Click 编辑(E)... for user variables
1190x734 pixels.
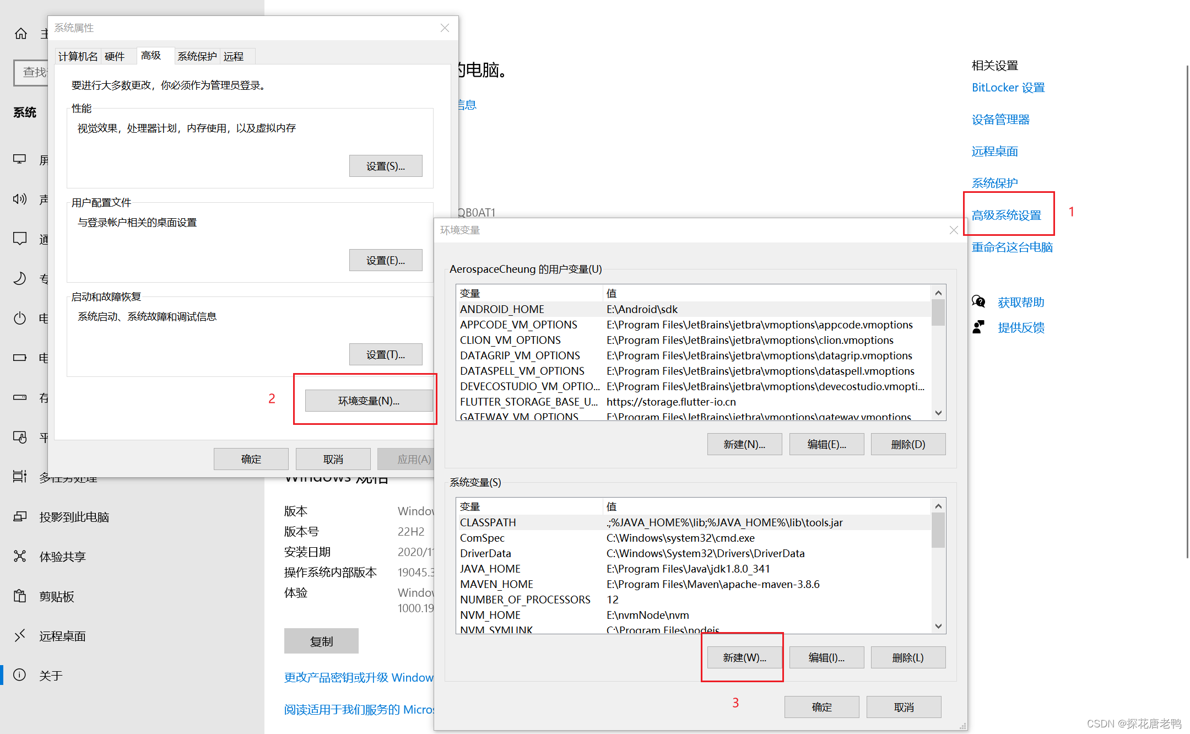(x=826, y=444)
